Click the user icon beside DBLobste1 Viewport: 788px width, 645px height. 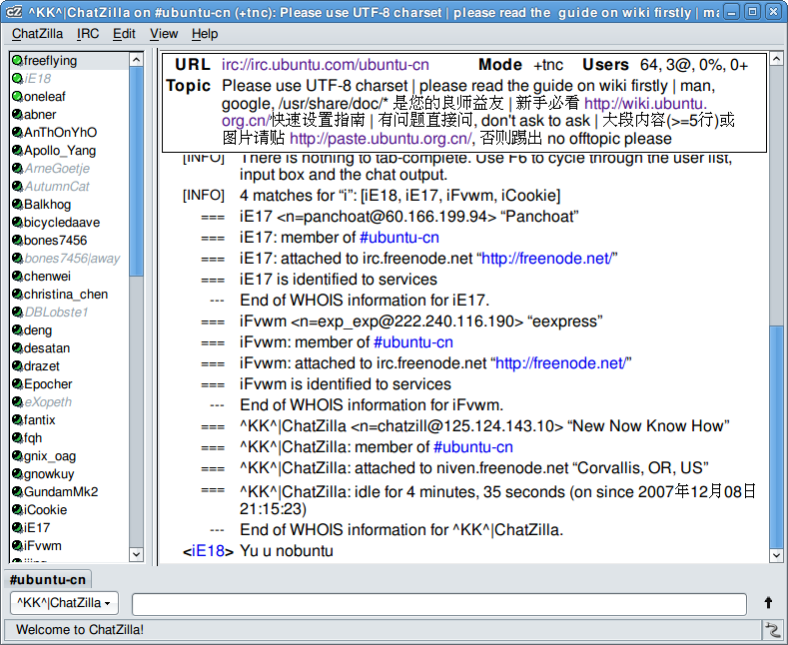pyautogui.click(x=17, y=313)
